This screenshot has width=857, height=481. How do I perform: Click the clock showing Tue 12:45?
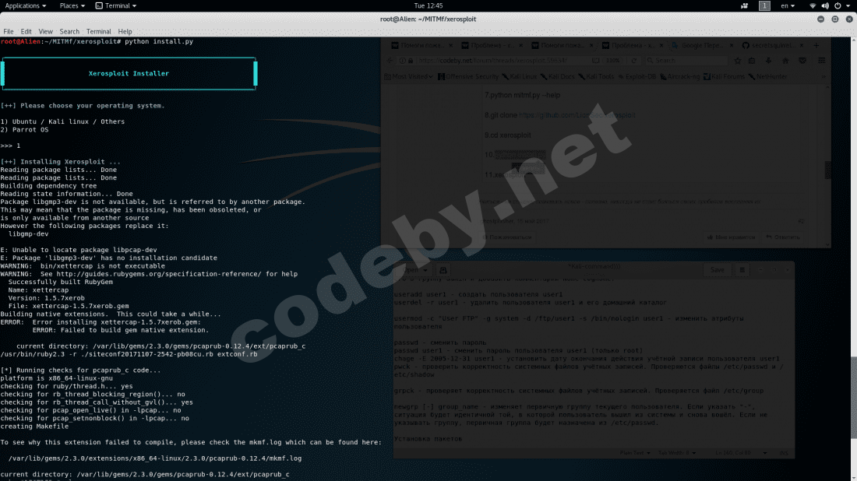tap(428, 5)
